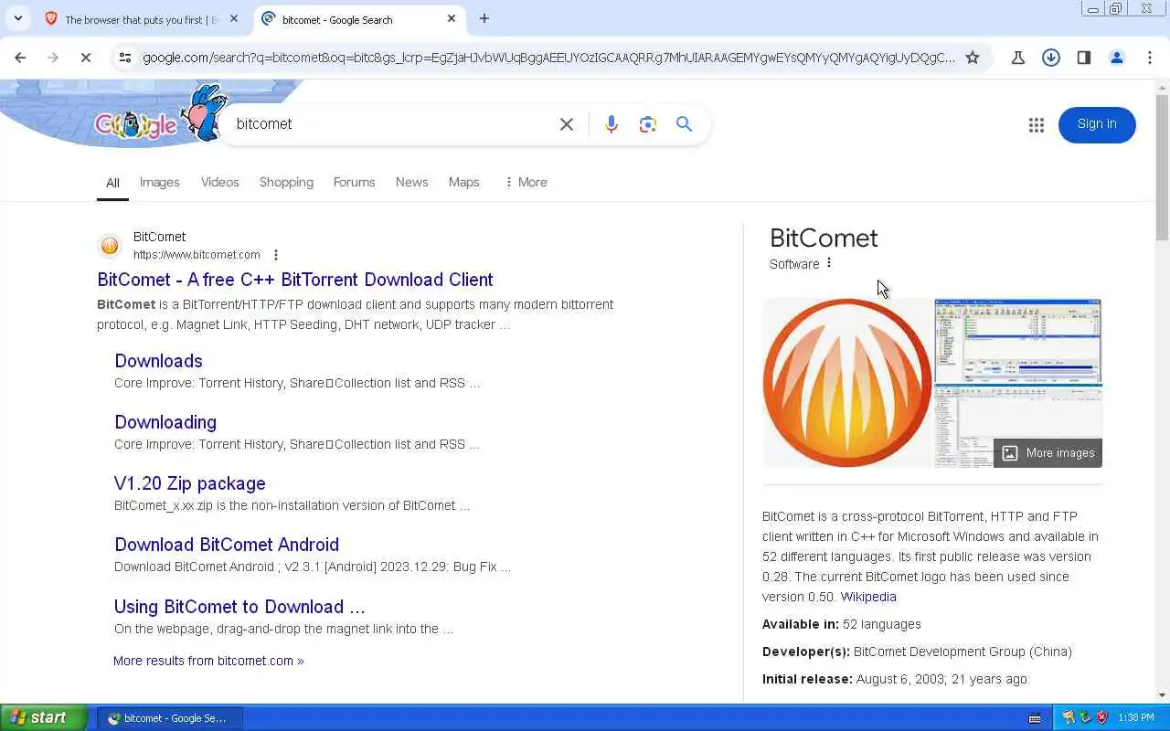
Task: Close the bitcomet Google Search tab
Action: (452, 18)
